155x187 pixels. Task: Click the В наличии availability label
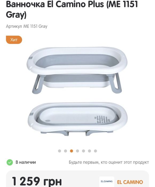26,162
